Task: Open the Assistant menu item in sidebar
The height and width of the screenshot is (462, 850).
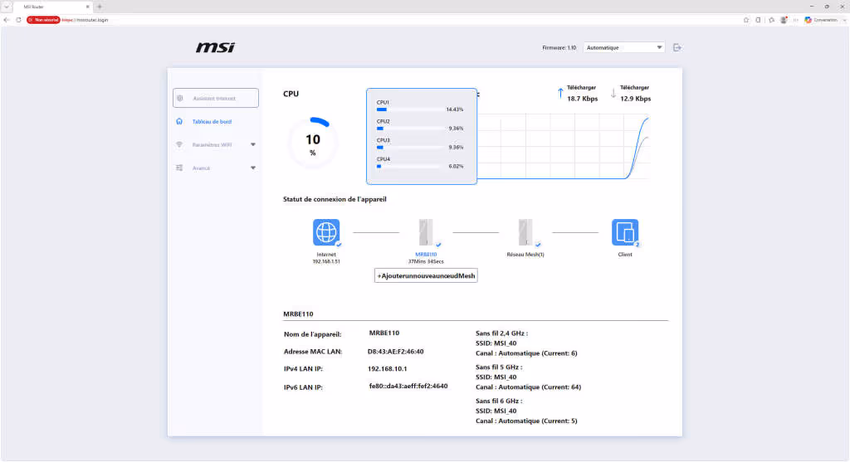Action: (215, 98)
